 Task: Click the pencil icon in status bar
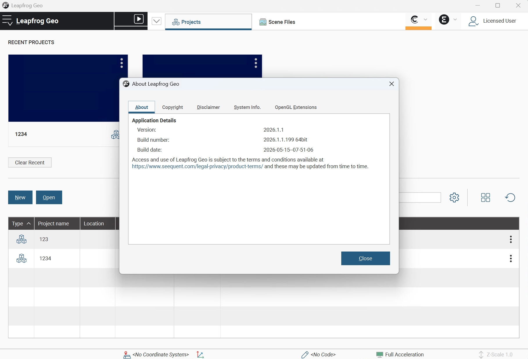[x=305, y=355]
